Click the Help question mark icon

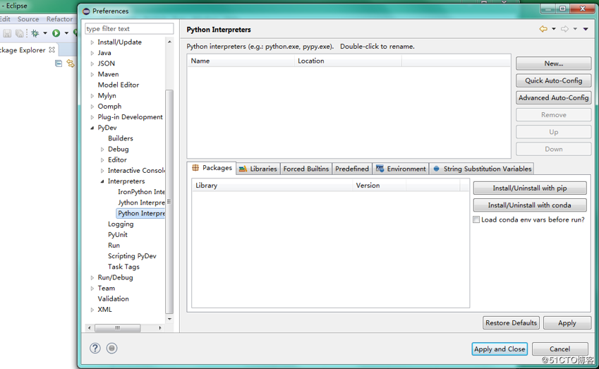[x=95, y=348]
